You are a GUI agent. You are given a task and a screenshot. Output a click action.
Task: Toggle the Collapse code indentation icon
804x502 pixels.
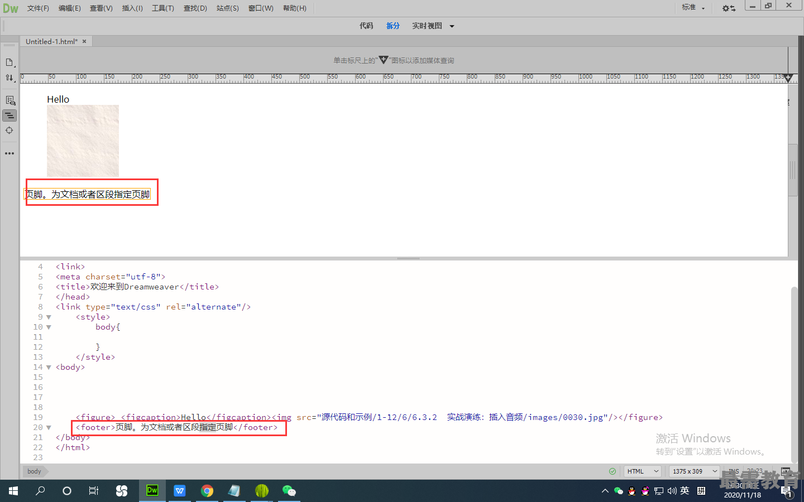coord(9,115)
